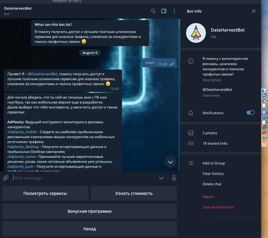Open Telegram from the dock

coord(264,96)
